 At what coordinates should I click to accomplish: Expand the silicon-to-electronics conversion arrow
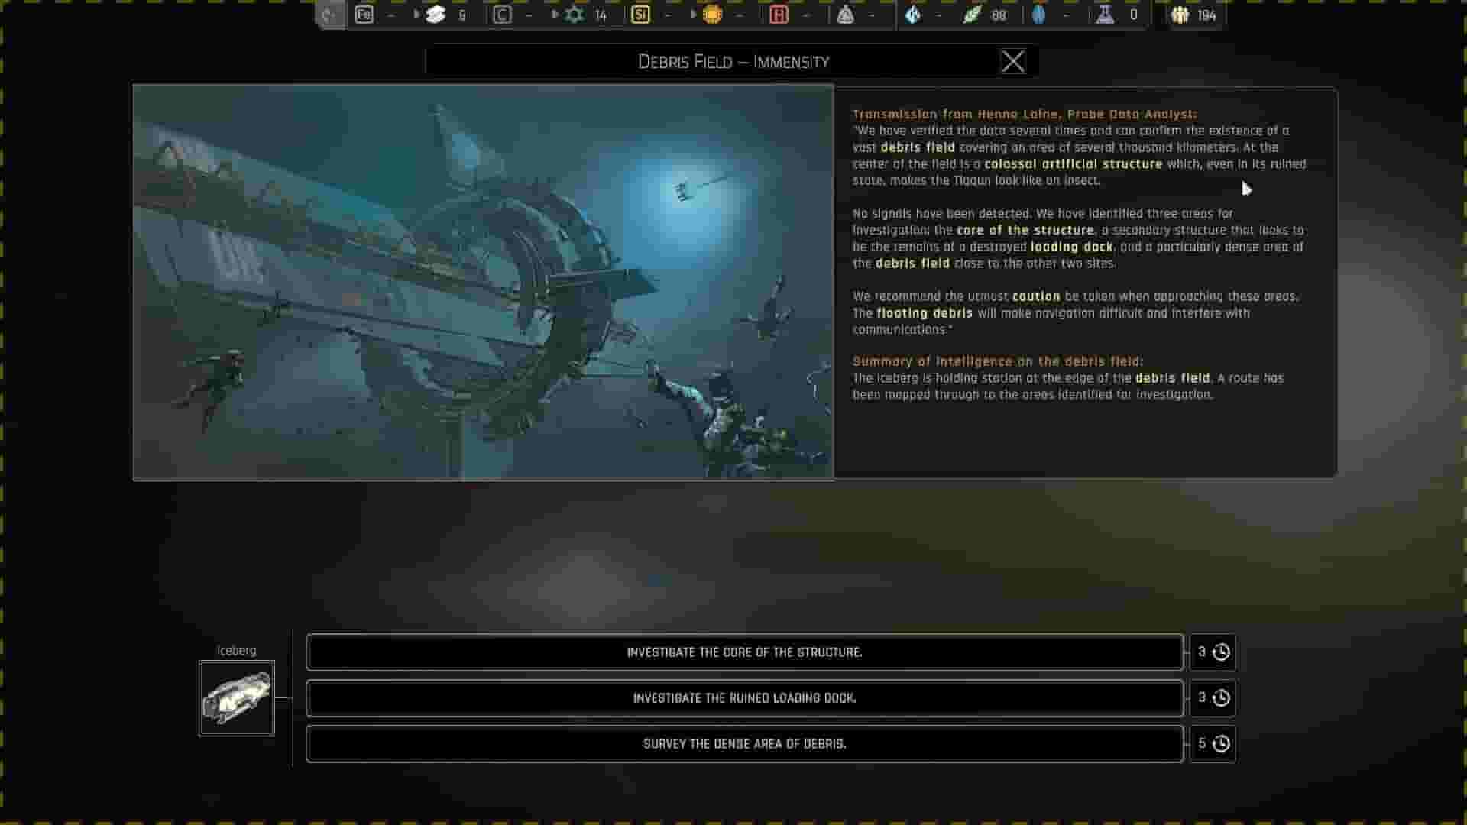pyautogui.click(x=692, y=14)
